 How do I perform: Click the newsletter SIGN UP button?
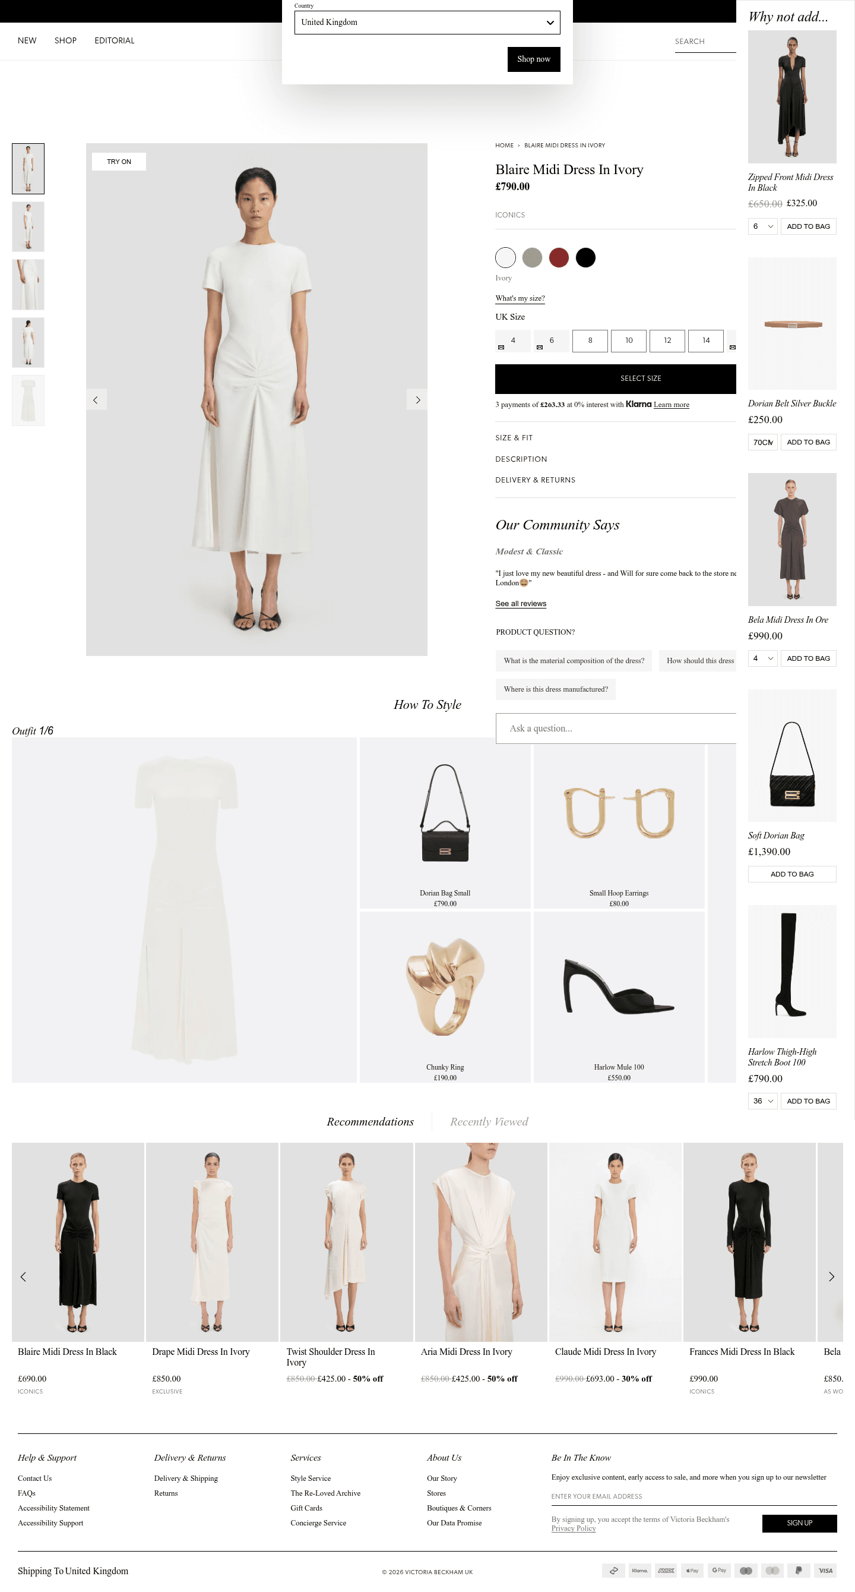[799, 1523]
